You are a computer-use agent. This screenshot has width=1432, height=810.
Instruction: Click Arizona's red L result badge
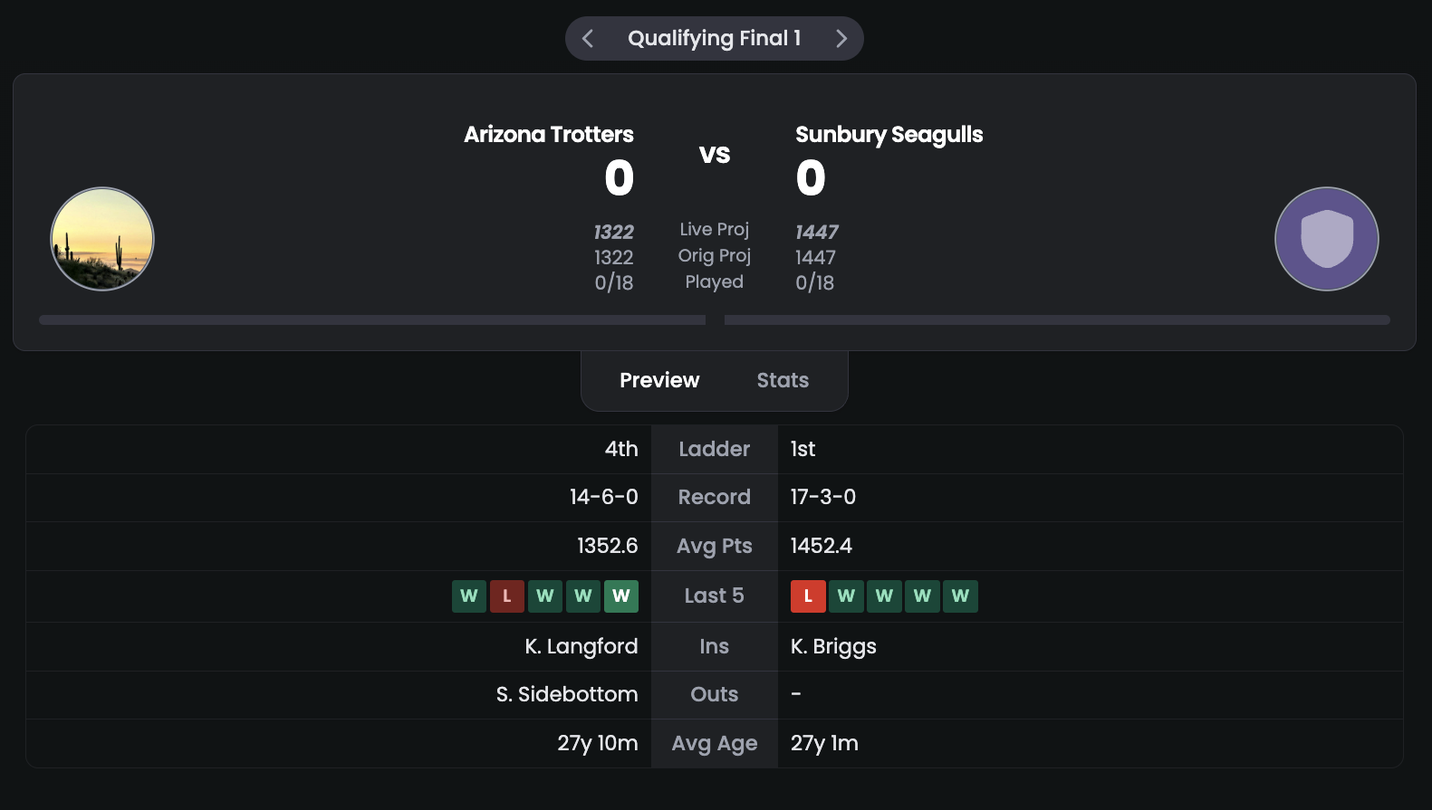click(x=507, y=596)
